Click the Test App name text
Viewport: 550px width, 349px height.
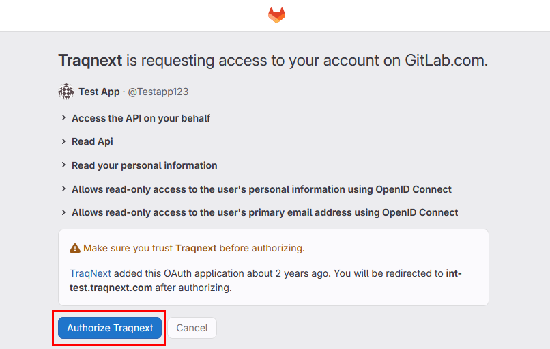pyautogui.click(x=99, y=92)
